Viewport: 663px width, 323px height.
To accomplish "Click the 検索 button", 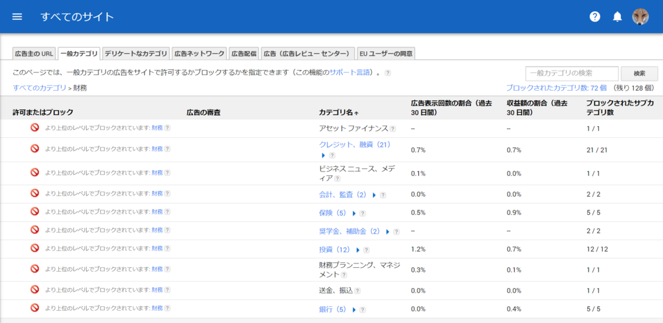I will pyautogui.click(x=639, y=74).
